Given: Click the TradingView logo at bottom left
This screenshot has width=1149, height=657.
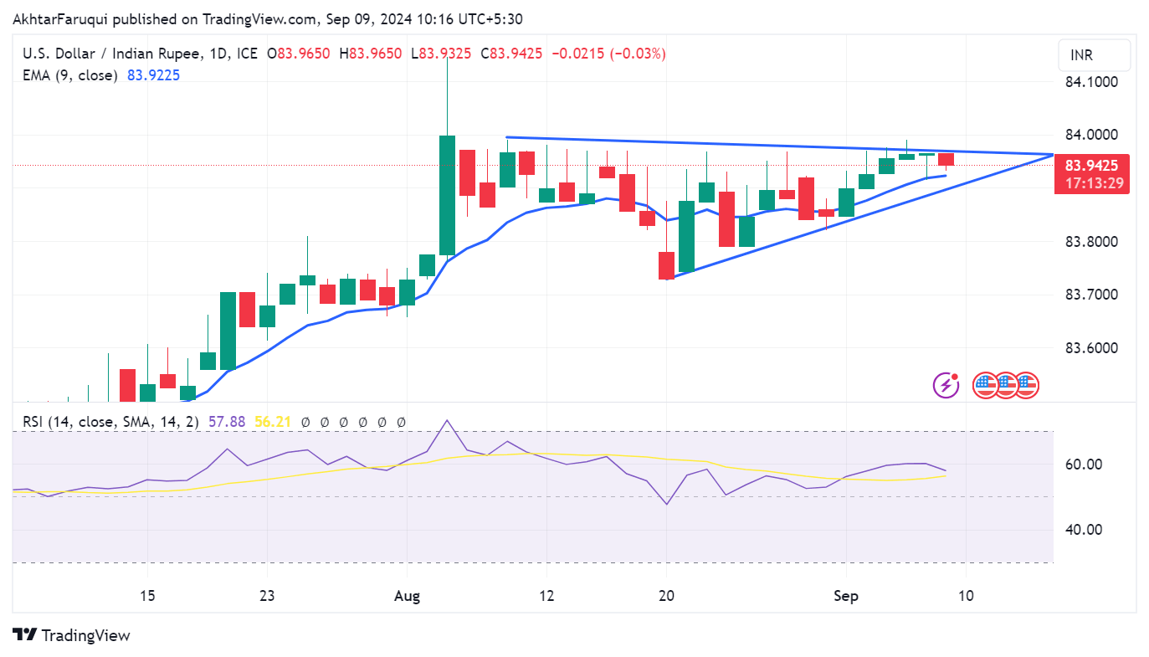Looking at the screenshot, I should click(x=72, y=635).
